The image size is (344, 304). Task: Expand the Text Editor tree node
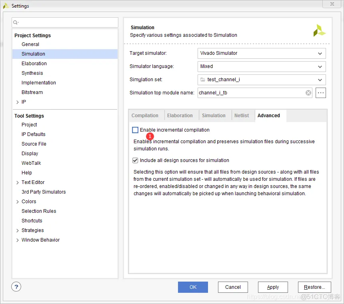[18, 182]
